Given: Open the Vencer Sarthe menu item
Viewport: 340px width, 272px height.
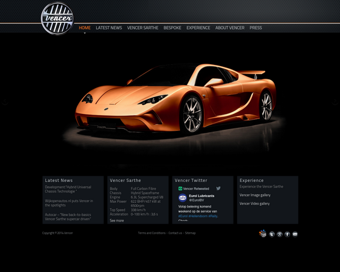Looking at the screenshot, I should (x=143, y=28).
